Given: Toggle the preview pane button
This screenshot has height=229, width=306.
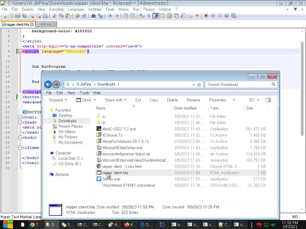Looking at the screenshot, I should coord(268,100).
